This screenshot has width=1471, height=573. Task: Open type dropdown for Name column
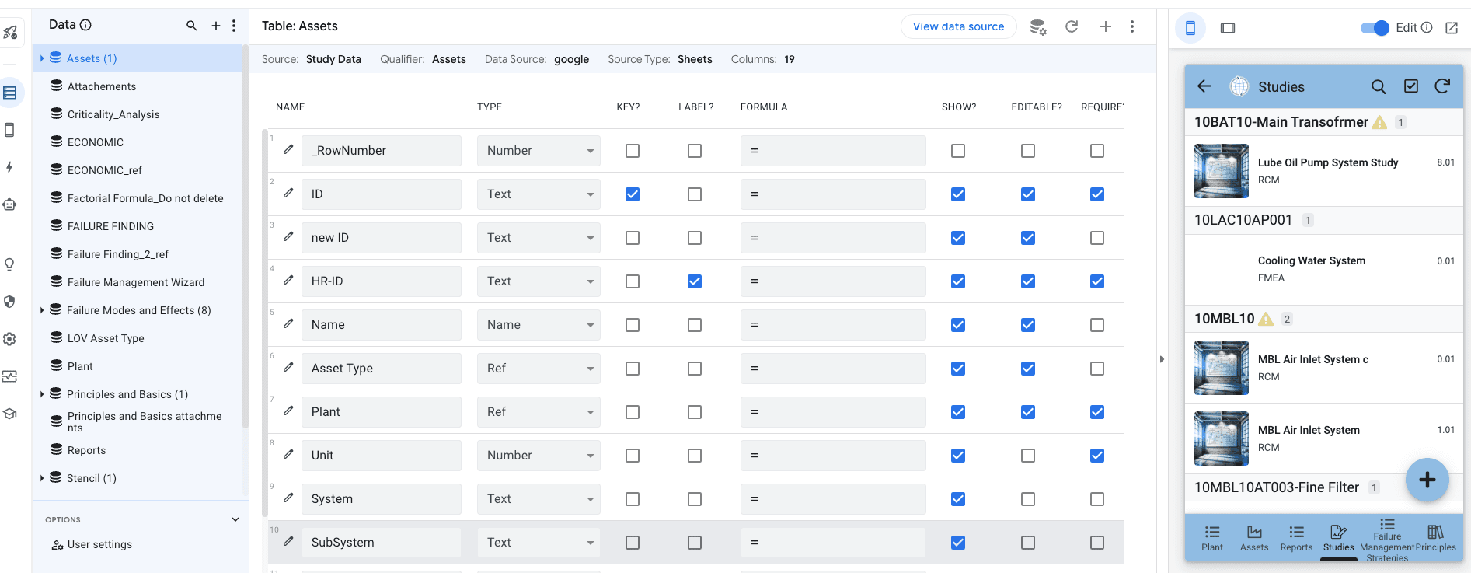539,325
